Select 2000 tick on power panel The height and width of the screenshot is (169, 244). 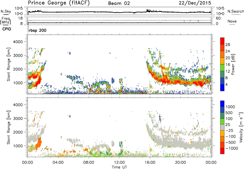[18, 69]
